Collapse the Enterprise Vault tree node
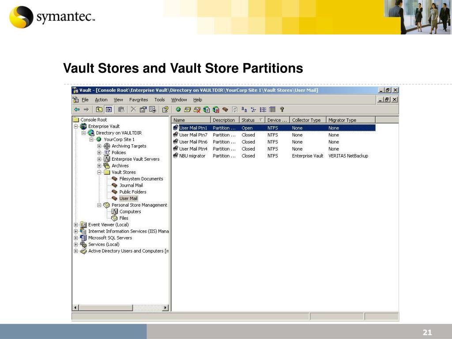Screen dimensions: 452x339 [76, 127]
